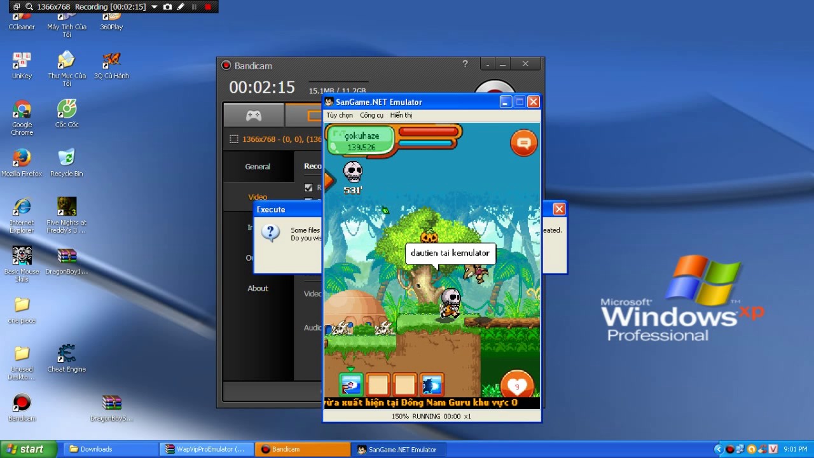Open Thư Mục Của Tôi desktop folder
814x458 pixels.
67,69
